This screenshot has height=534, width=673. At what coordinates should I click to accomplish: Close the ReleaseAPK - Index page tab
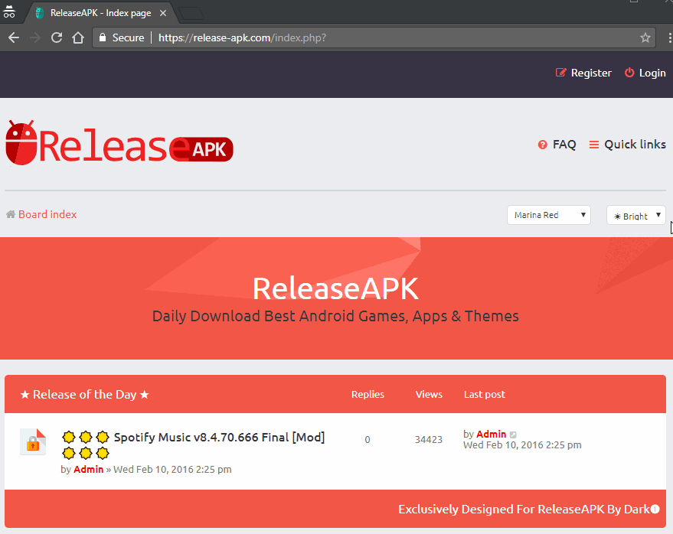[x=163, y=13]
